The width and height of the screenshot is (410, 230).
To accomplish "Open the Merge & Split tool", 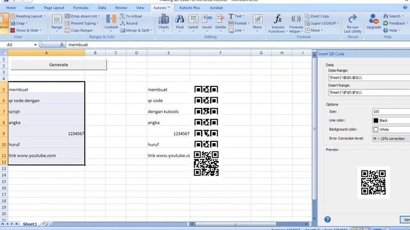I will tap(136, 30).
